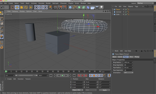Open the Object (Rel) dropdown
This screenshot has height=94, width=156.
pyautogui.click(x=77, y=90)
